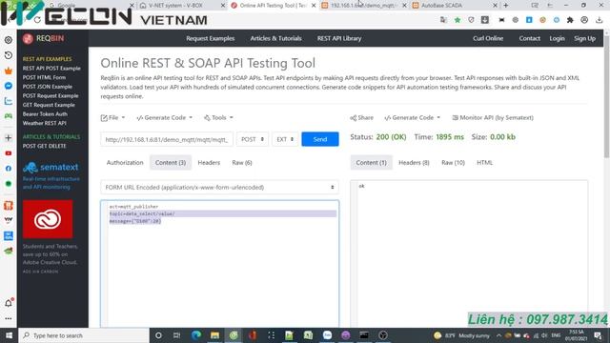Open File Explorer from the taskbar
The width and height of the screenshot is (610, 343).
click(x=214, y=335)
